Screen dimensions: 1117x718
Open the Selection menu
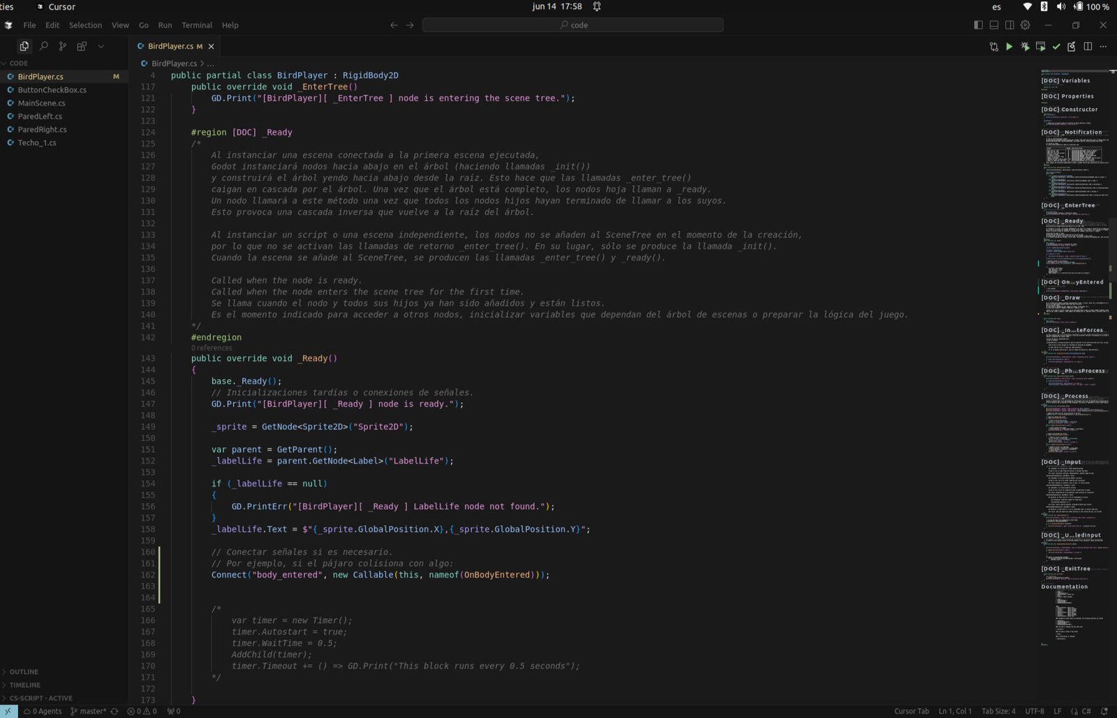[x=85, y=25]
